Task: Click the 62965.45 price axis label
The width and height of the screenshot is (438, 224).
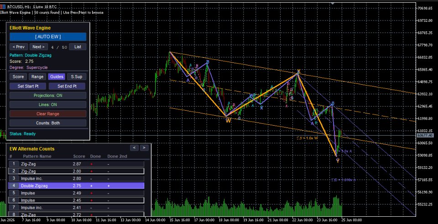Action: tap(425, 106)
